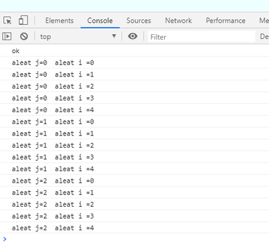269x245 pixels.
Task: Go to the Network tab
Action: pyautogui.click(x=178, y=21)
